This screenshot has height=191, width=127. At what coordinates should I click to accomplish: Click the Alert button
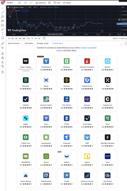57,3
